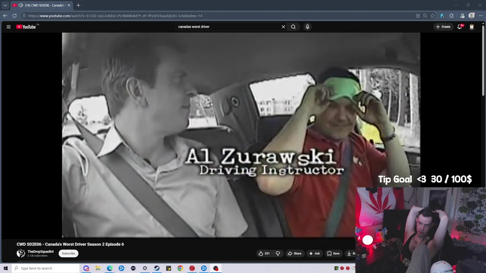This screenshot has width=486, height=273.
Task: Click the 2.12k subscribers text
Action: tap(37, 256)
